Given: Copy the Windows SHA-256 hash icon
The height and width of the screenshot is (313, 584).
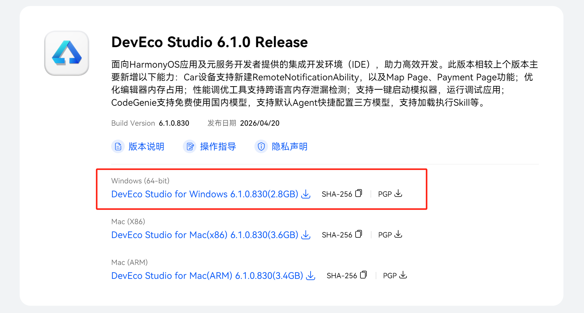Looking at the screenshot, I should pos(359,193).
